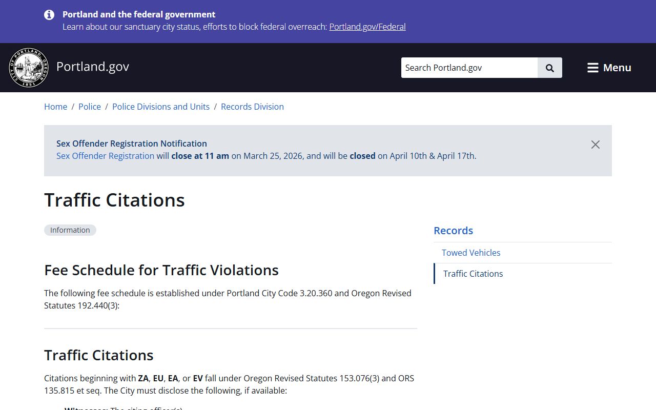The height and width of the screenshot is (410, 656).
Task: Click the Fee Schedule for Traffic Violations heading
Action: 161,270
